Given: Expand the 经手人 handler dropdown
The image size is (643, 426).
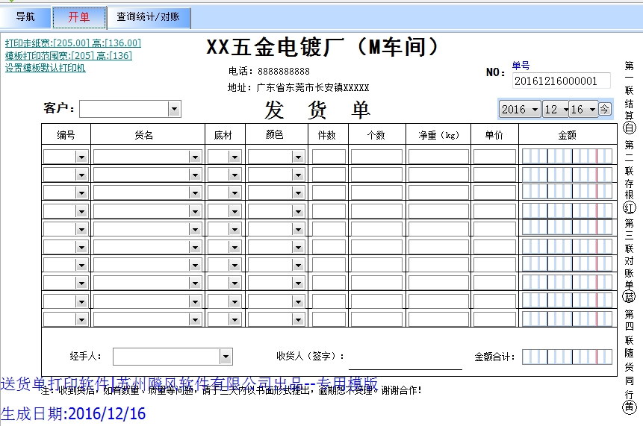Looking at the screenshot, I should pyautogui.click(x=226, y=357).
